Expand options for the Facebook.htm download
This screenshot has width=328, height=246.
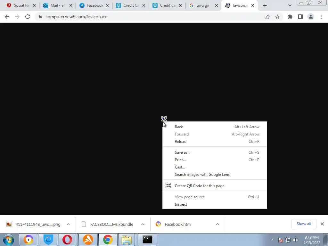(217, 224)
